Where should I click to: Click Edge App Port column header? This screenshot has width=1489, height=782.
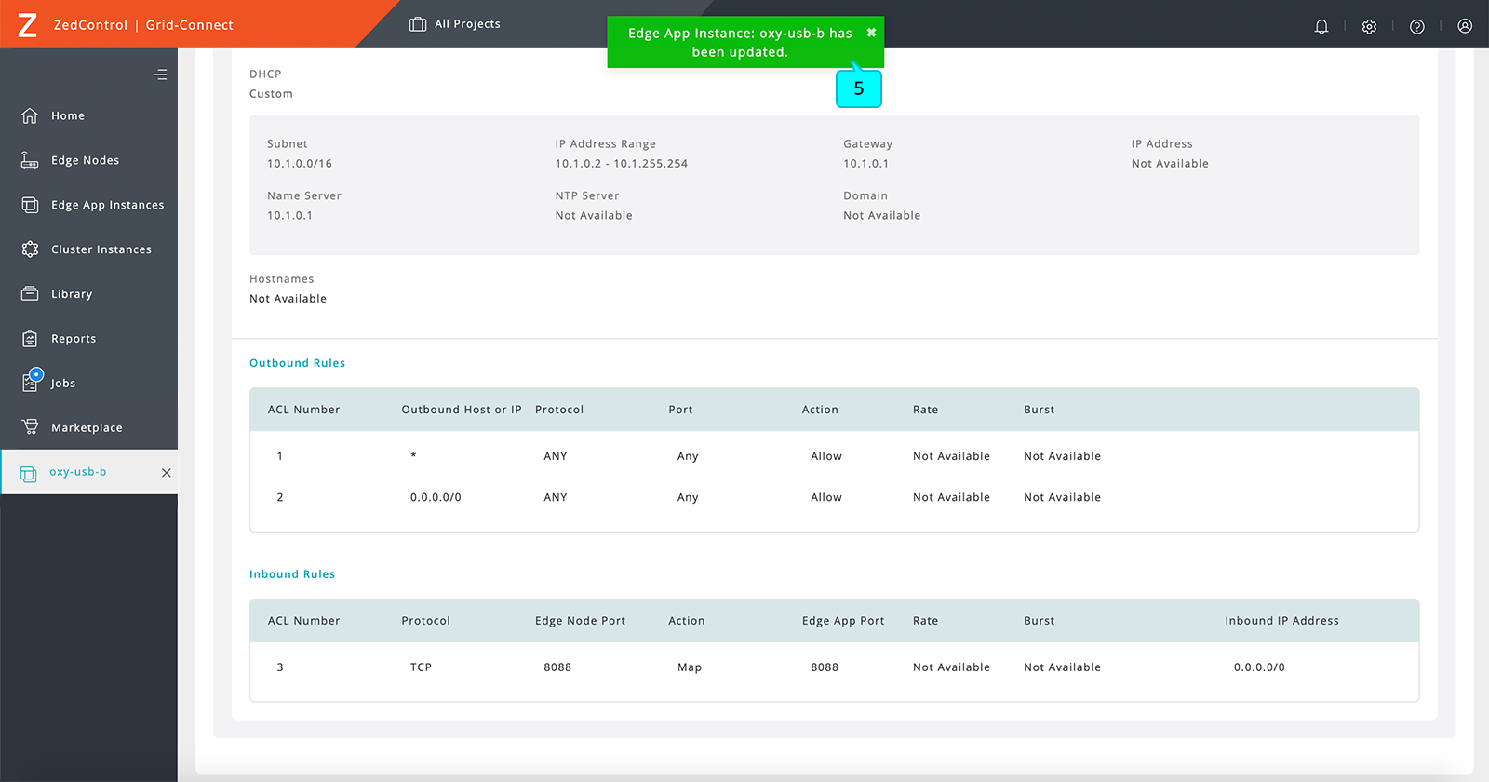coord(843,621)
